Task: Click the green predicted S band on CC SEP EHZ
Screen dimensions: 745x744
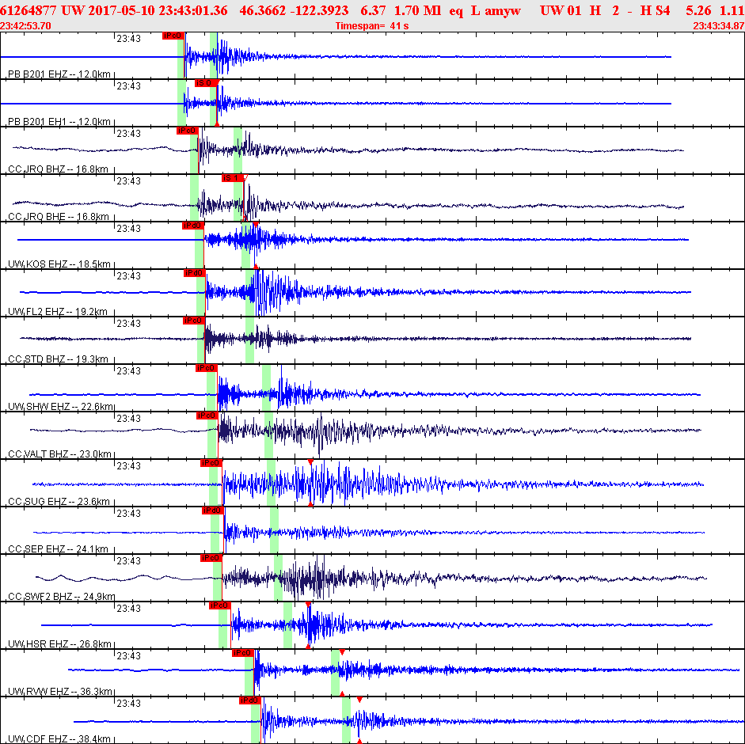Action: [274, 530]
